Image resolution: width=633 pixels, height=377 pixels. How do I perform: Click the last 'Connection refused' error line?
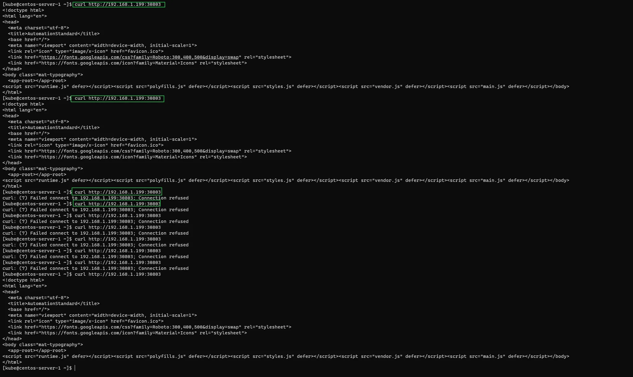tap(95, 268)
